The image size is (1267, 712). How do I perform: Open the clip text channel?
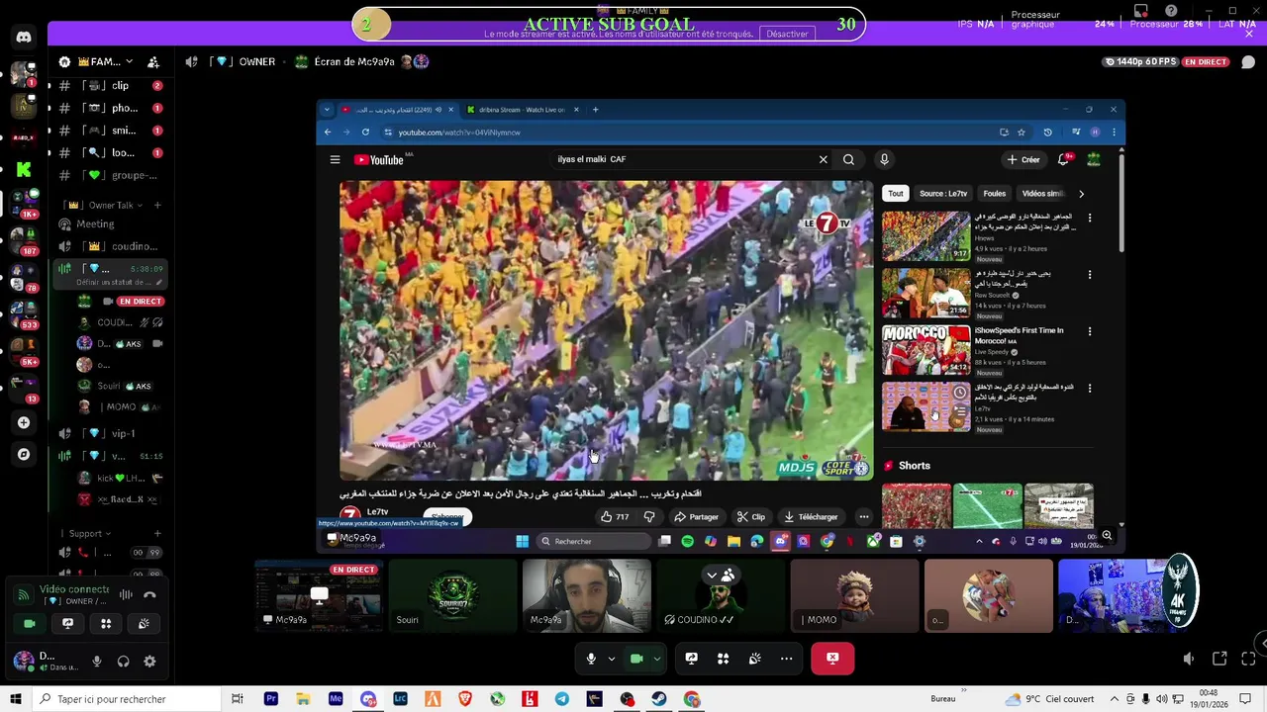tap(109, 86)
